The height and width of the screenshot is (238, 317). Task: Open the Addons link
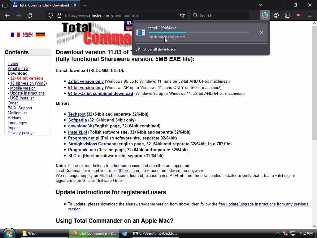[14, 118]
